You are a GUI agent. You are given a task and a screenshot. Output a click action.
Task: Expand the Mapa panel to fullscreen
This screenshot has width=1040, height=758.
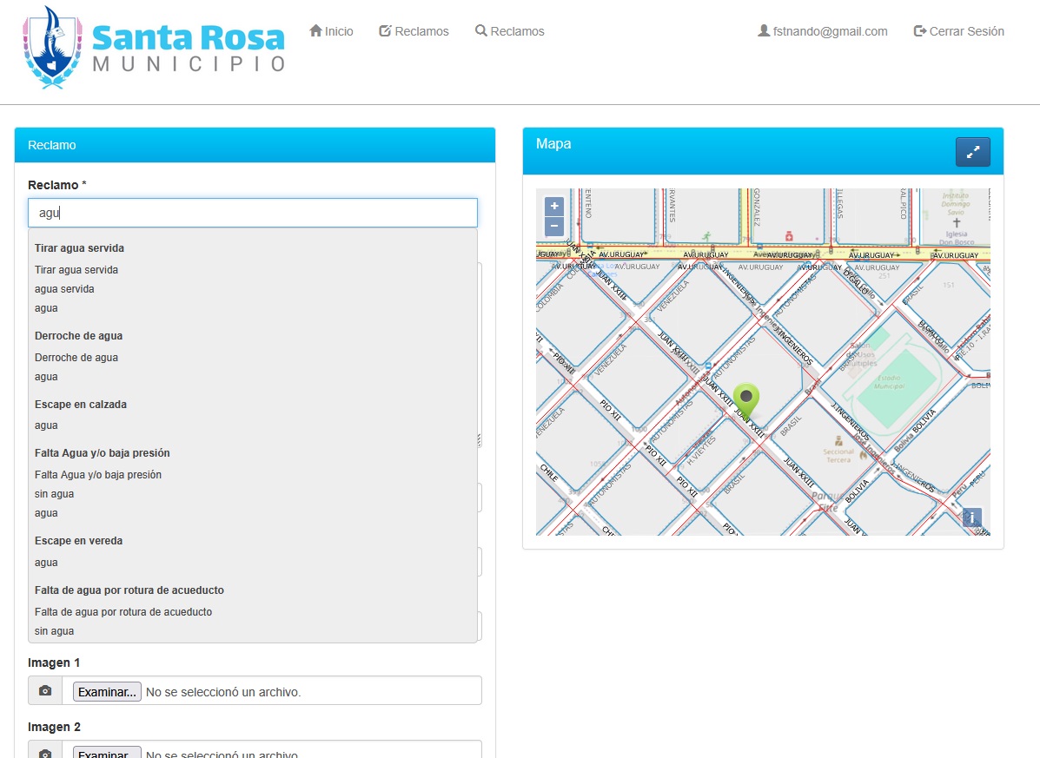pos(972,151)
